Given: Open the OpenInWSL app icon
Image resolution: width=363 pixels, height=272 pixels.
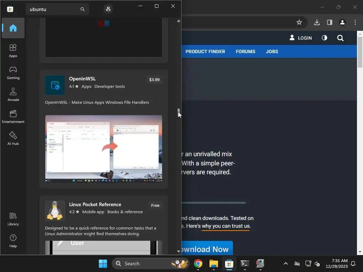Looking at the screenshot, I should point(55,85).
